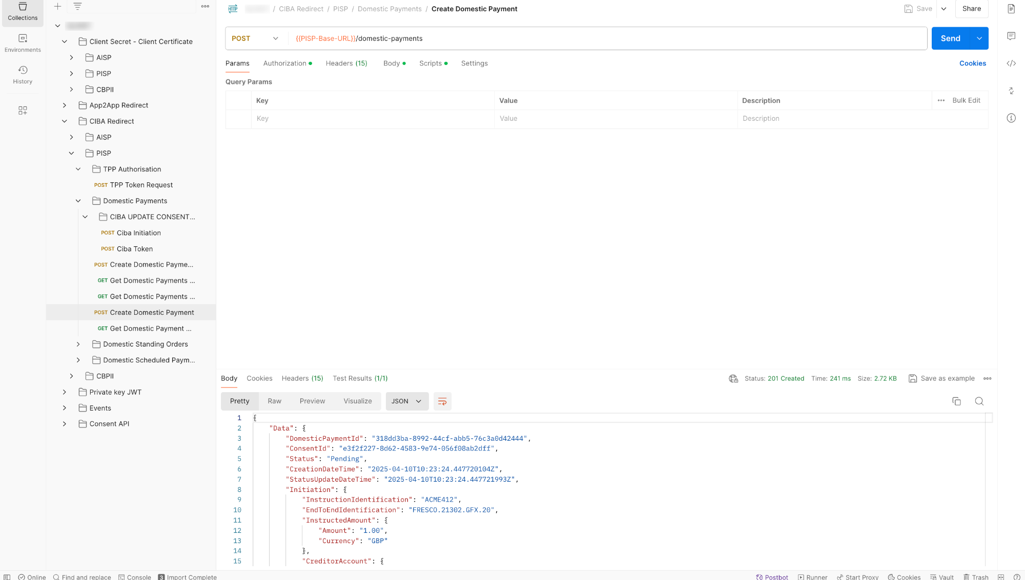Open the Cookies link
This screenshot has width=1025, height=580.
[x=972, y=63]
